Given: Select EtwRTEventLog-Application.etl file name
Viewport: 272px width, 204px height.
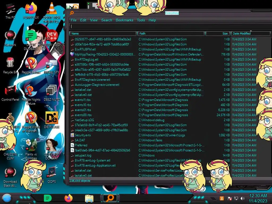Looking at the screenshot, I should (95, 165).
